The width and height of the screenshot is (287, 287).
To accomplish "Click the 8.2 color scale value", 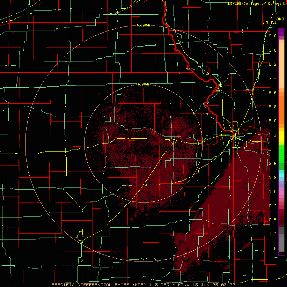I will click(x=273, y=64).
